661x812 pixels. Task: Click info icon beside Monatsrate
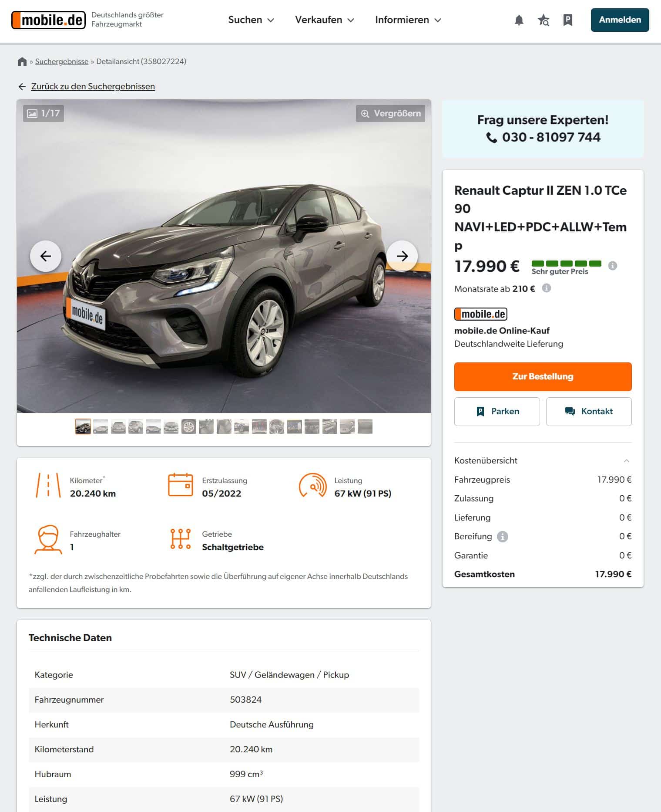coord(546,288)
